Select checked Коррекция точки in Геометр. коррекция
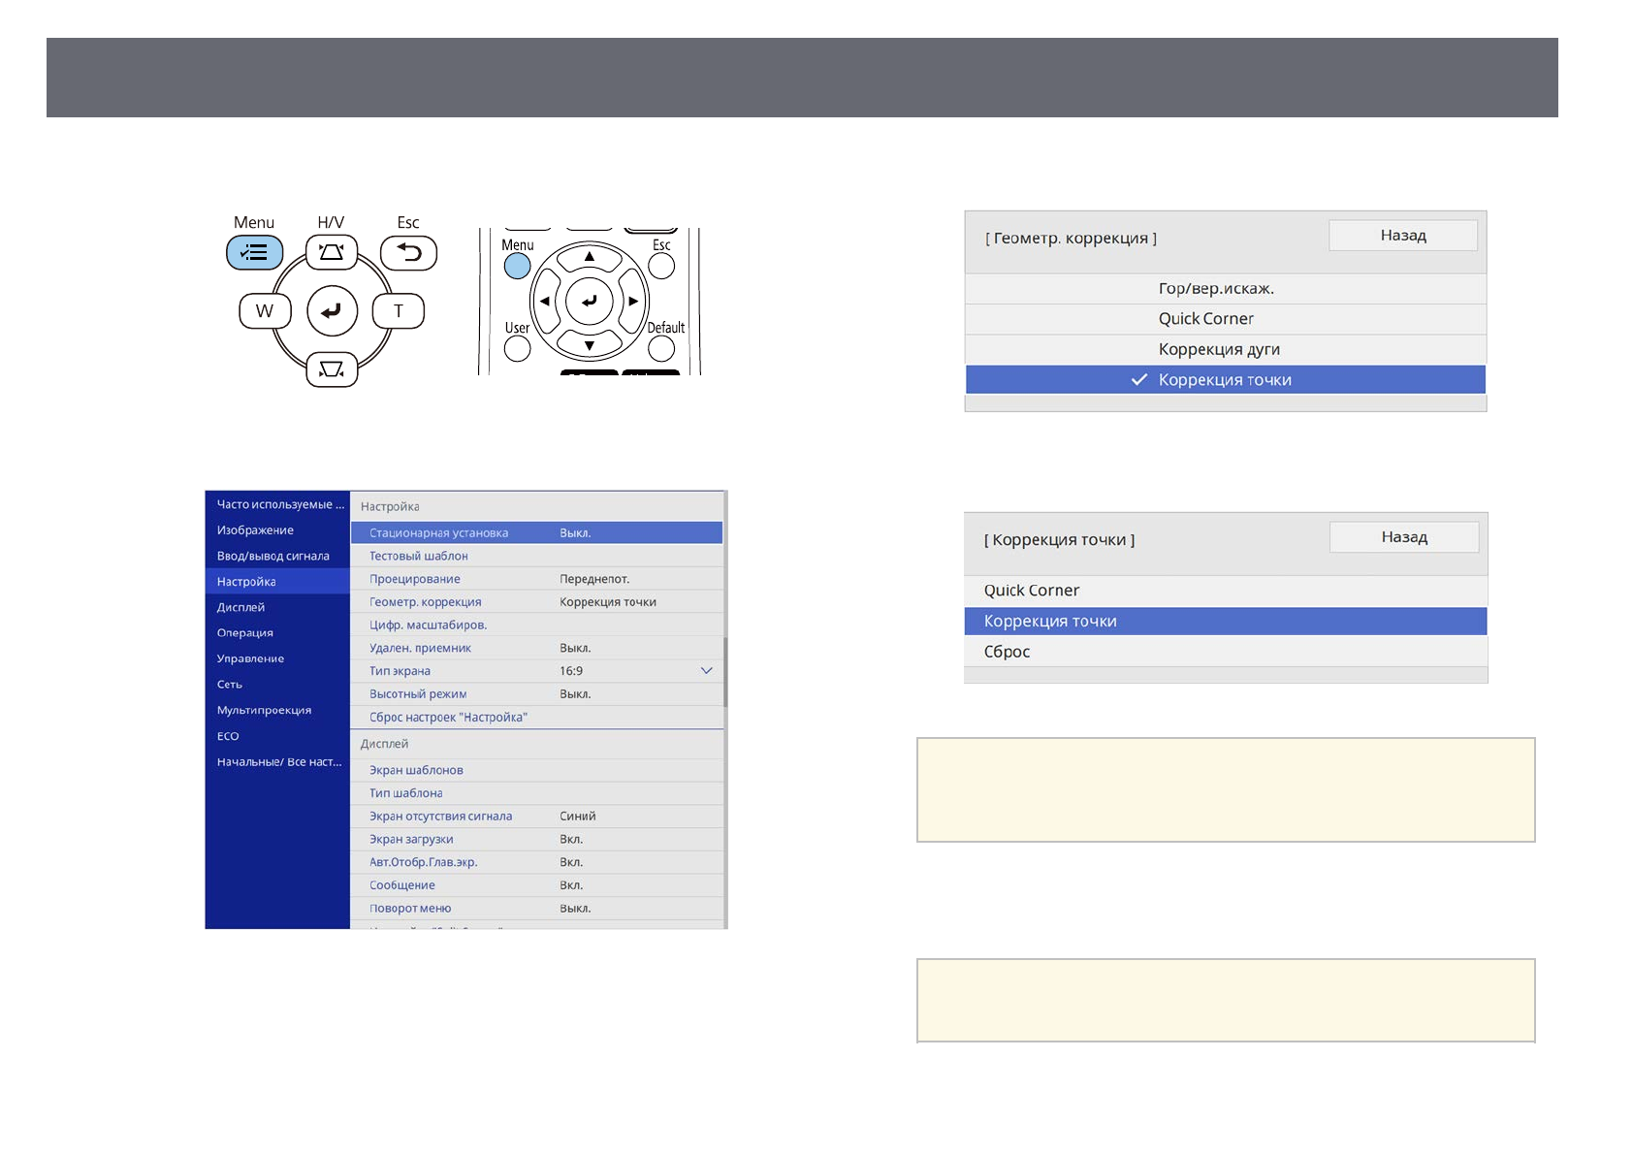1633x1154 pixels. tap(1224, 380)
